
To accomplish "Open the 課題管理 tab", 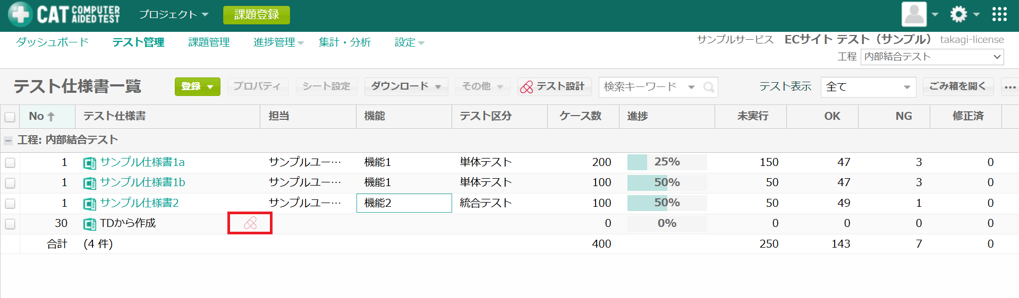I will pos(209,42).
